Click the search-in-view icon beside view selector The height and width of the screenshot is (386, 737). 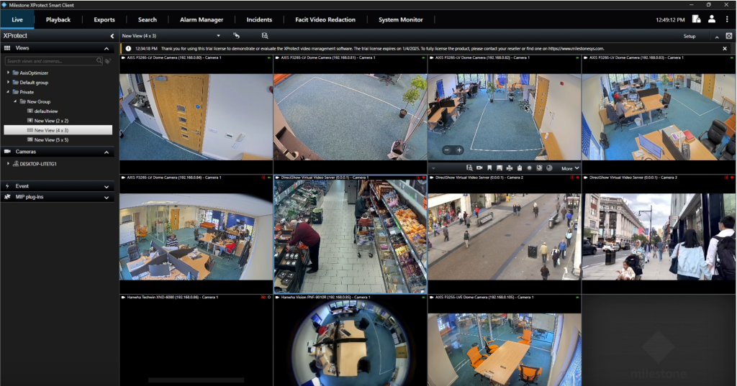tap(265, 36)
